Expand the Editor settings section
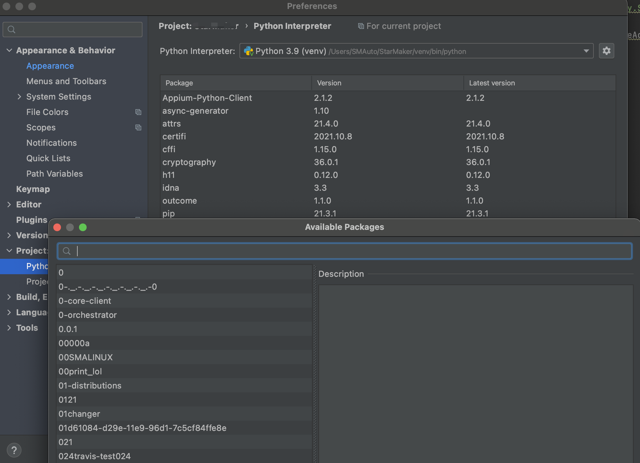 tap(9, 205)
